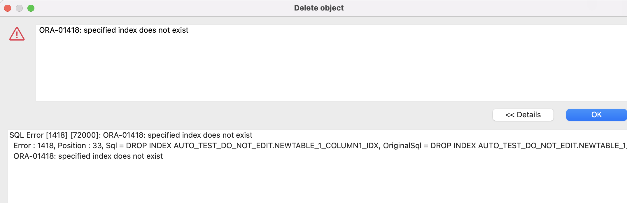The height and width of the screenshot is (203, 627).
Task: Collapse details using the << Details button
Action: [523, 115]
